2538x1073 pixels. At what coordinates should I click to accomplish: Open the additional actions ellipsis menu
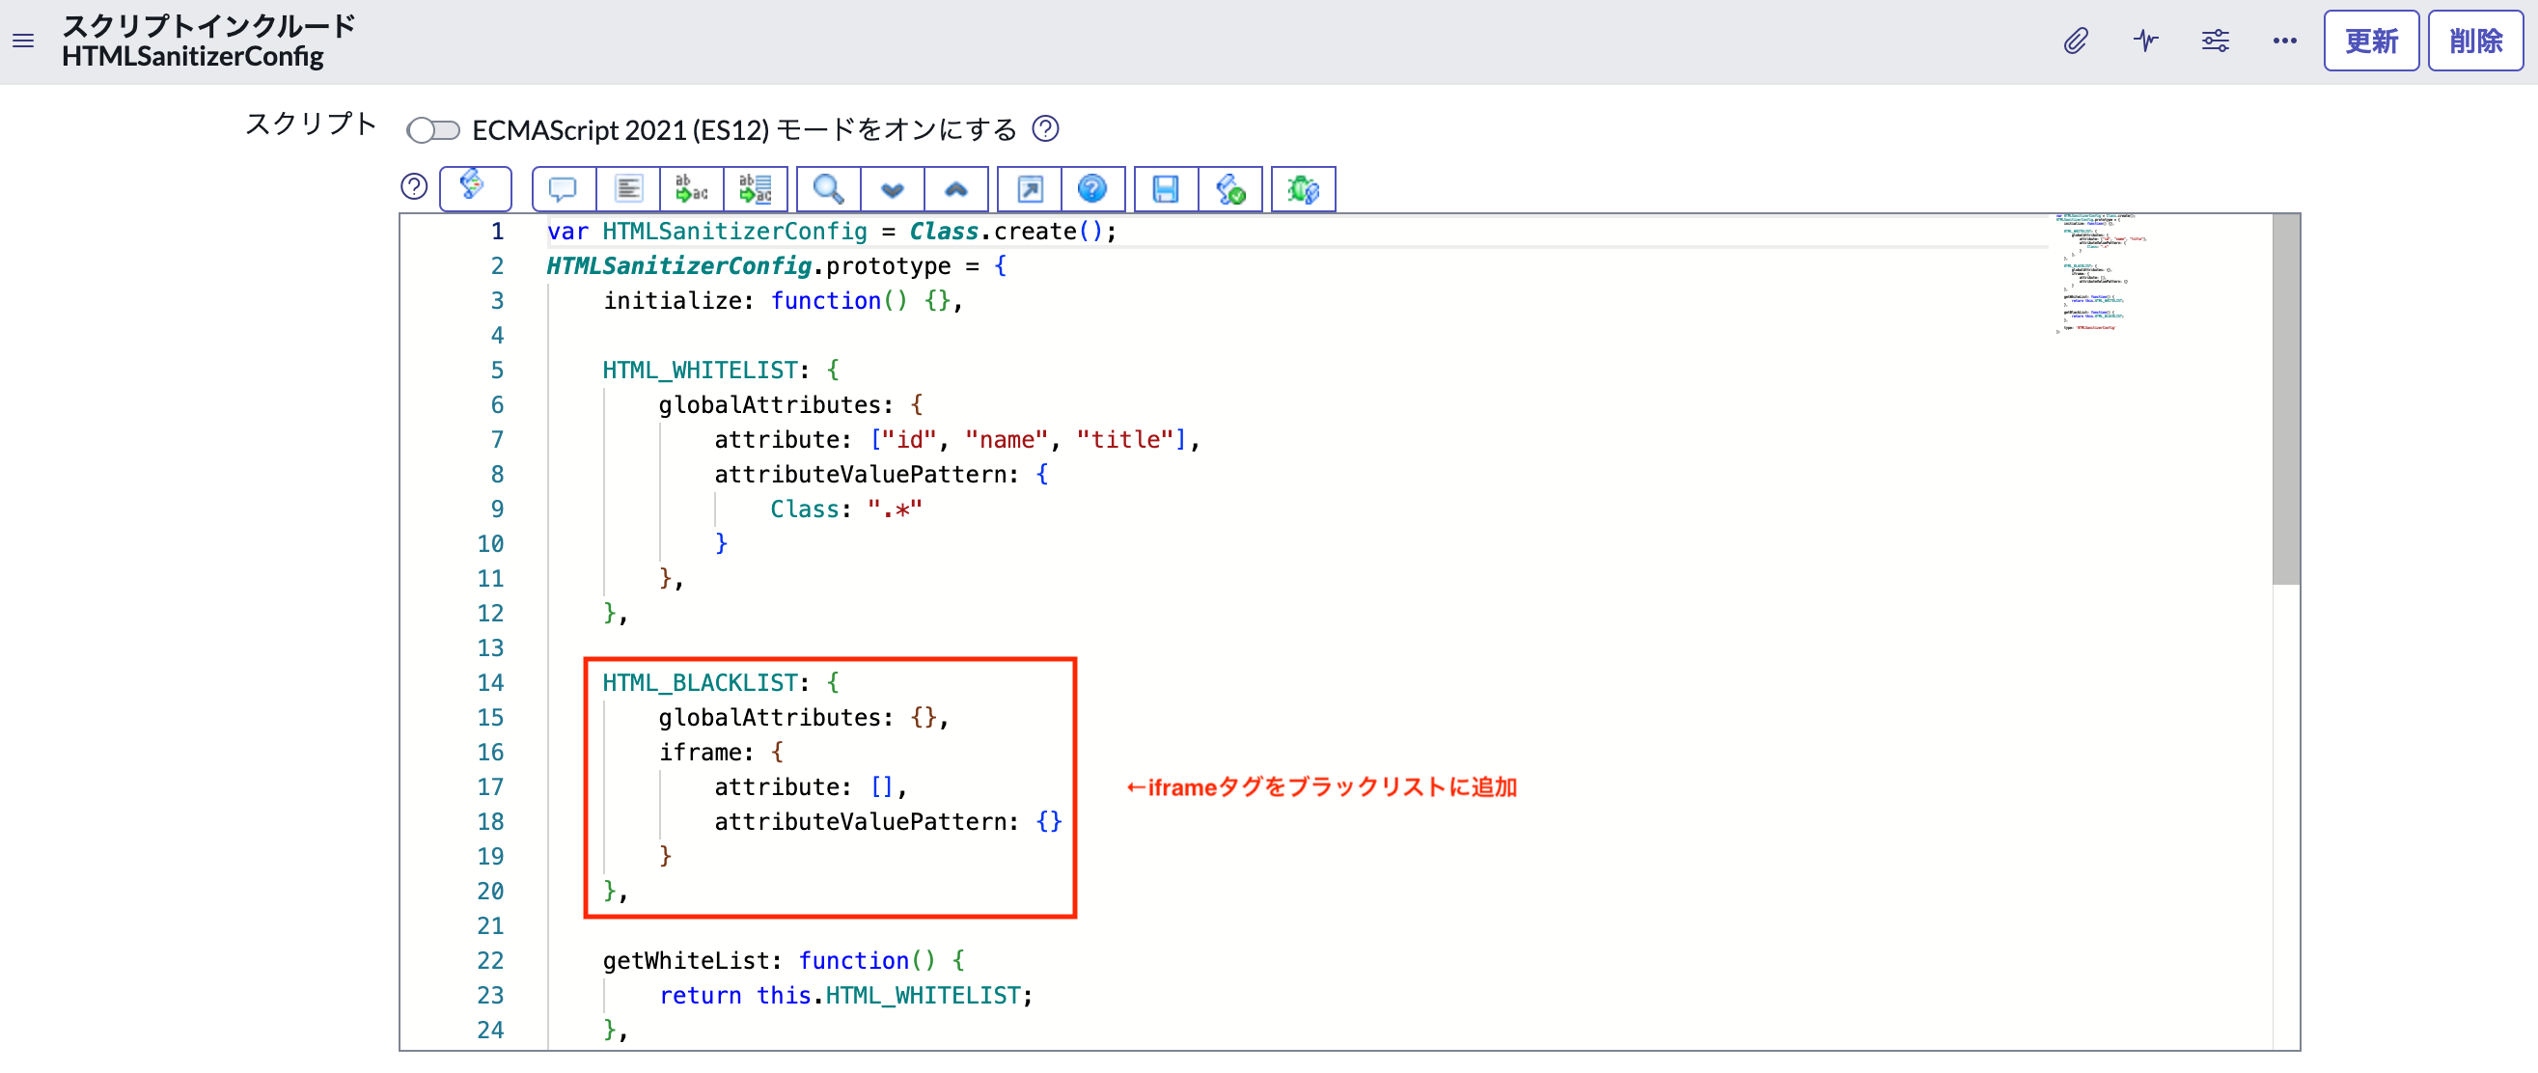click(2285, 41)
